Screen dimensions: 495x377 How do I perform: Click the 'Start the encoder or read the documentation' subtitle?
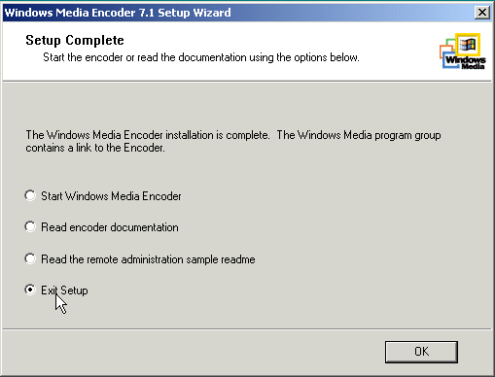201,57
